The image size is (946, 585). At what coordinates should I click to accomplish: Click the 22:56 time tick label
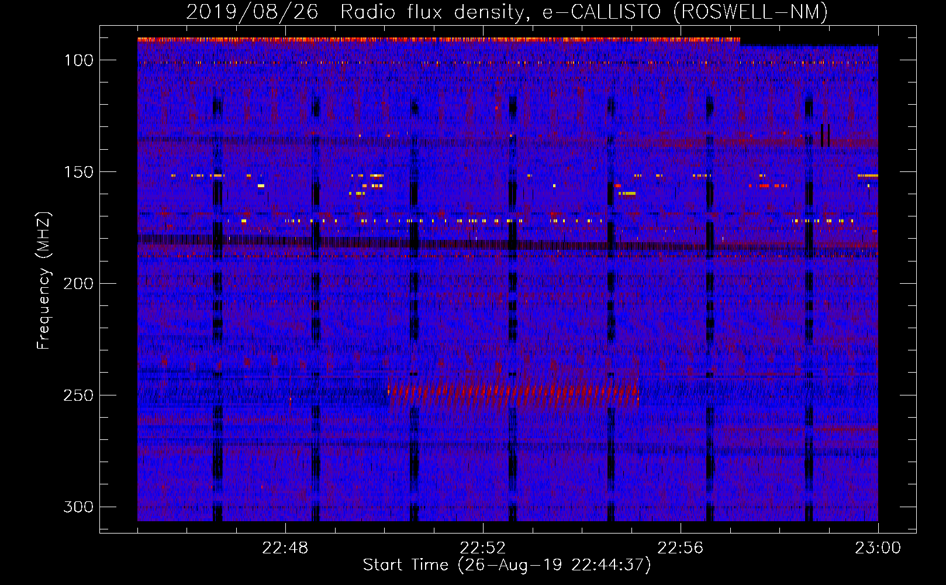tap(681, 548)
